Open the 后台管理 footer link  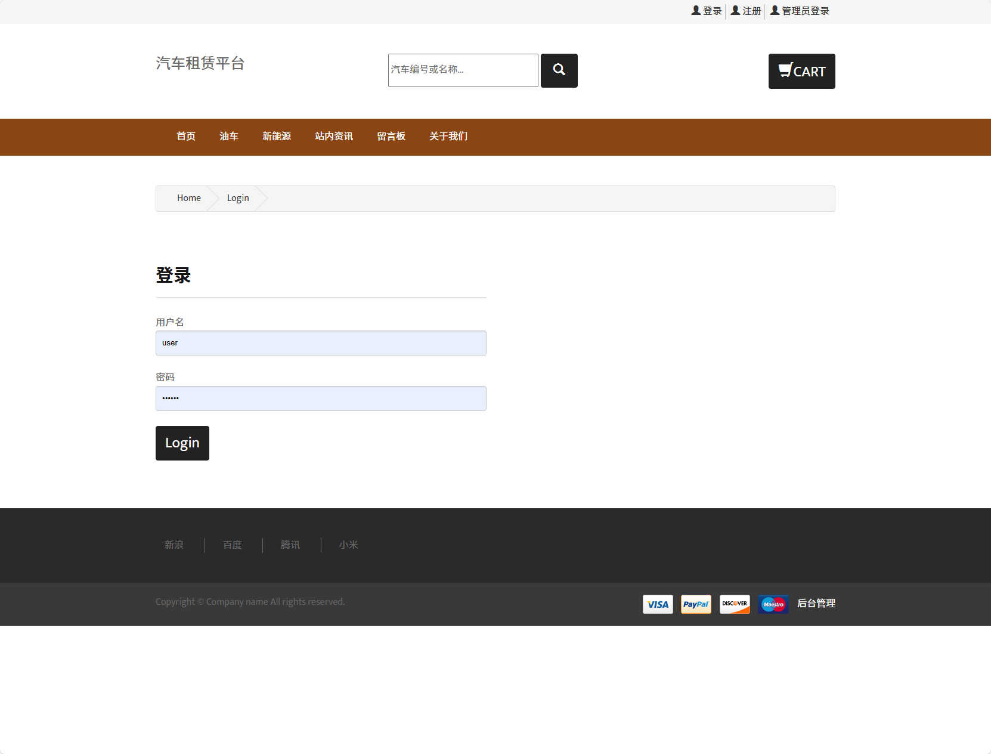[x=816, y=604]
